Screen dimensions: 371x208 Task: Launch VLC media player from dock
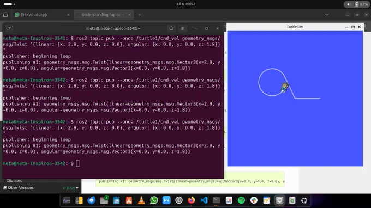click(141, 200)
